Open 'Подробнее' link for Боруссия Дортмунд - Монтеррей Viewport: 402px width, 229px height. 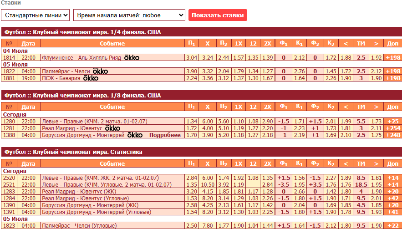click(165, 135)
